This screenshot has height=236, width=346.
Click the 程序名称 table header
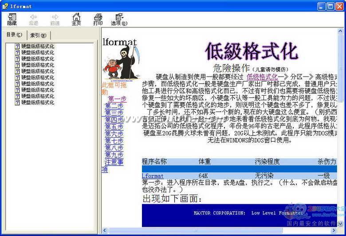coord(154,162)
